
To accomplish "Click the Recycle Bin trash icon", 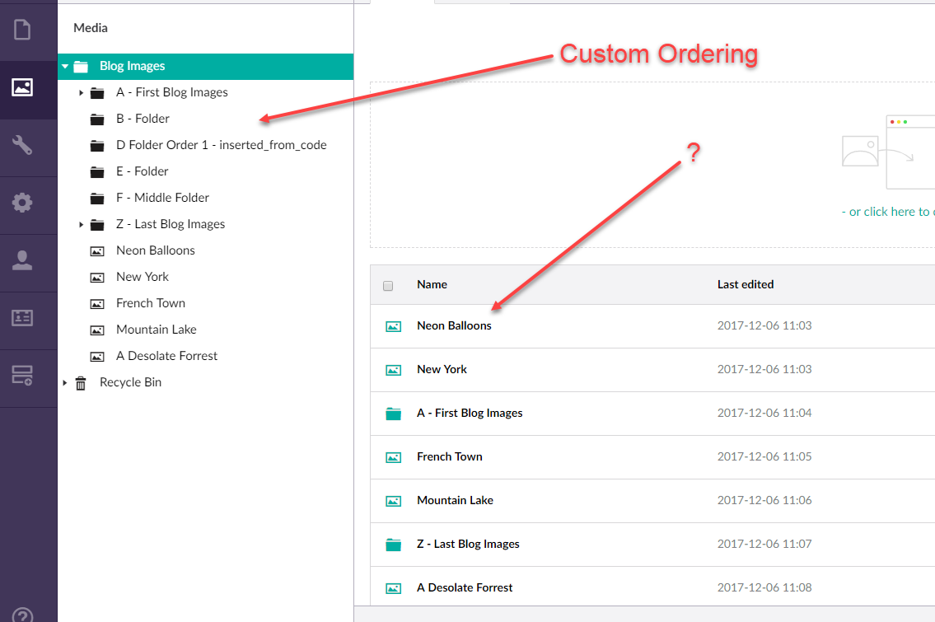I will coord(81,383).
